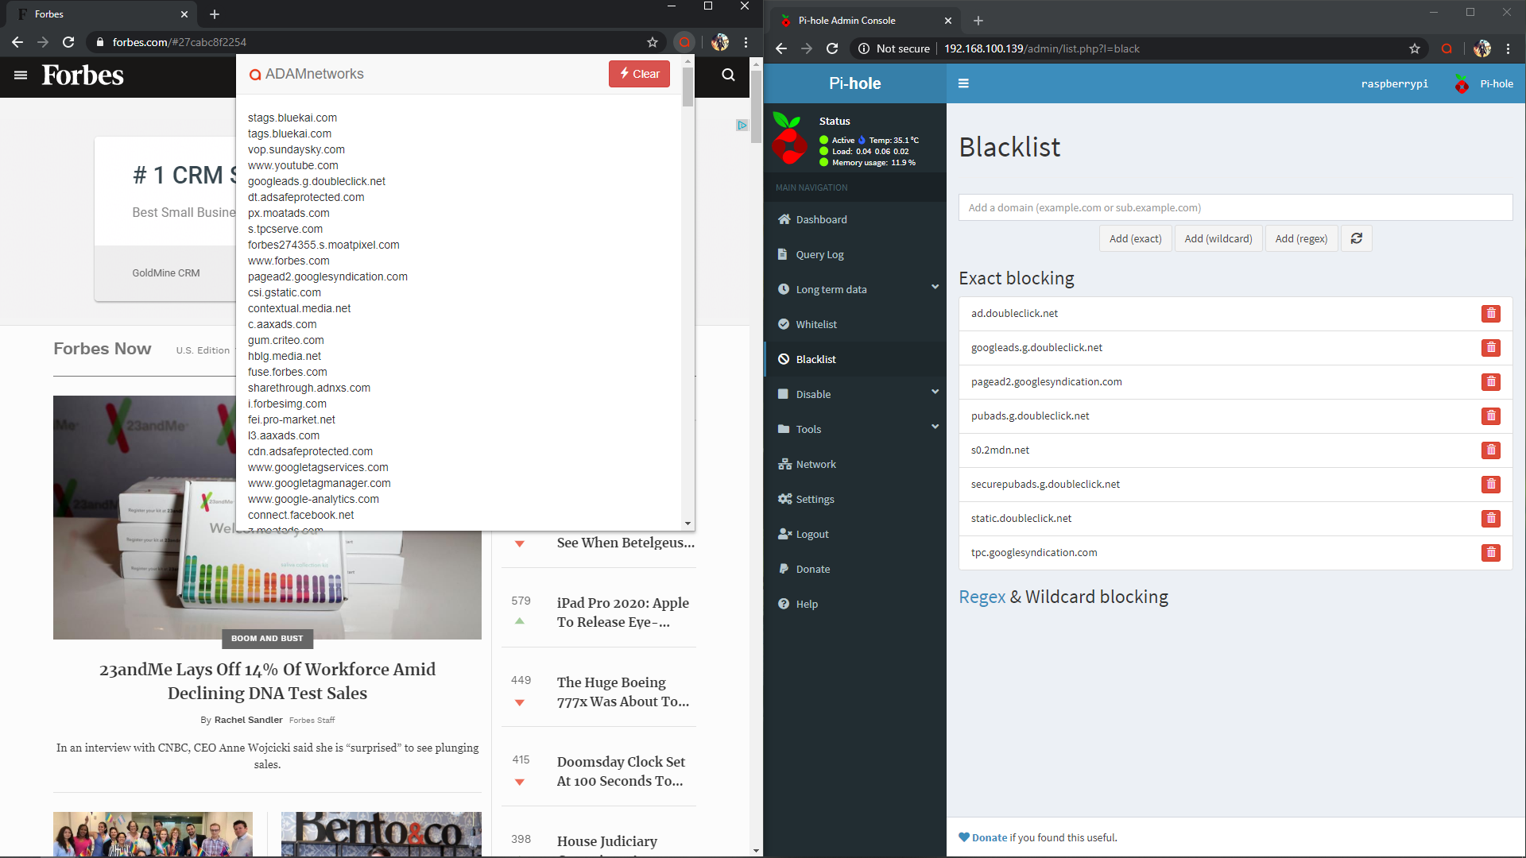Click the Donate link in footer

click(x=989, y=837)
